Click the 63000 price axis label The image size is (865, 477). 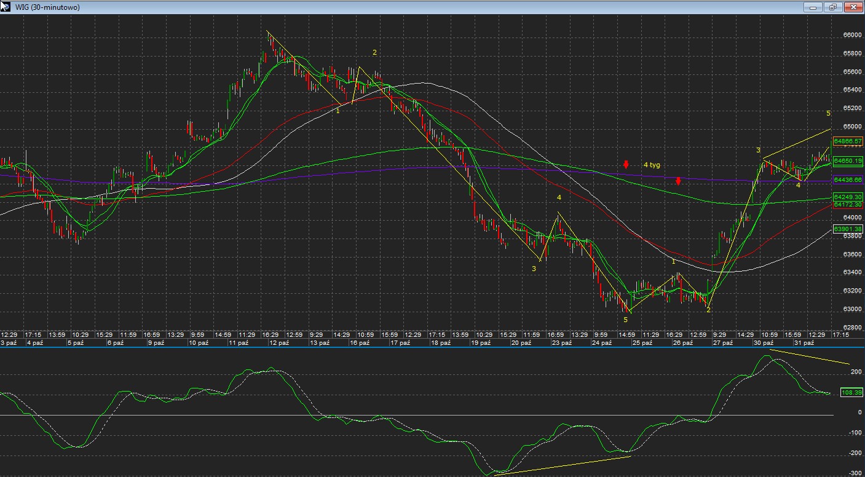click(852, 309)
